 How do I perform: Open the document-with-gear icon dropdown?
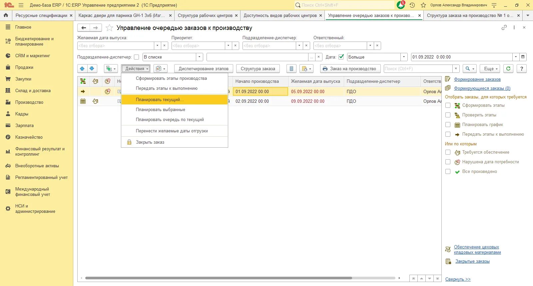306,69
